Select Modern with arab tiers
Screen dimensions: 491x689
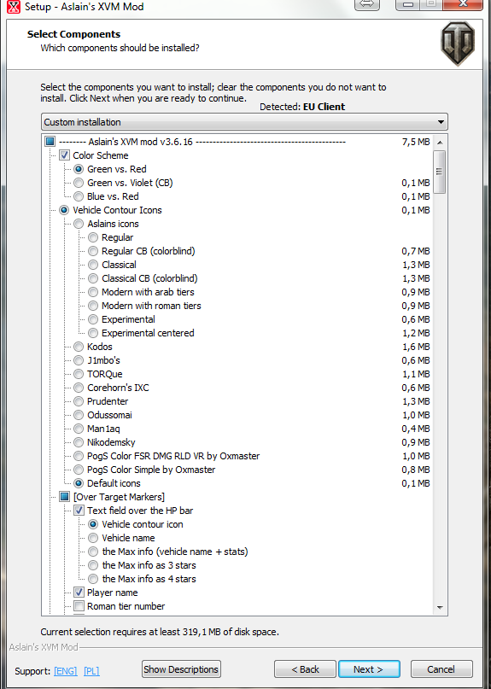[93, 292]
